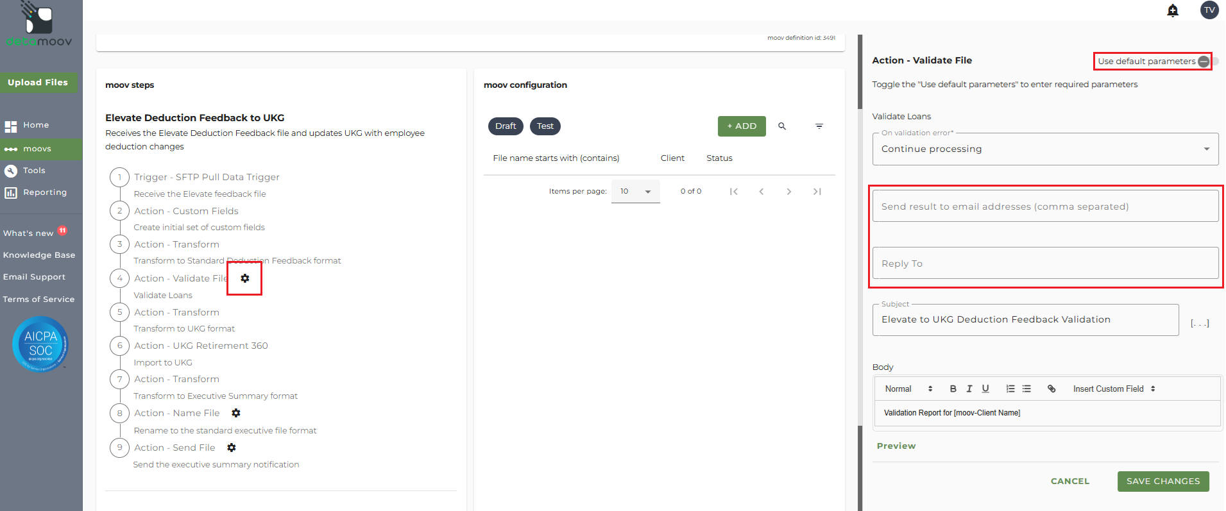Click the AICPA SOC badge
The height and width of the screenshot is (511, 1226).
(40, 344)
